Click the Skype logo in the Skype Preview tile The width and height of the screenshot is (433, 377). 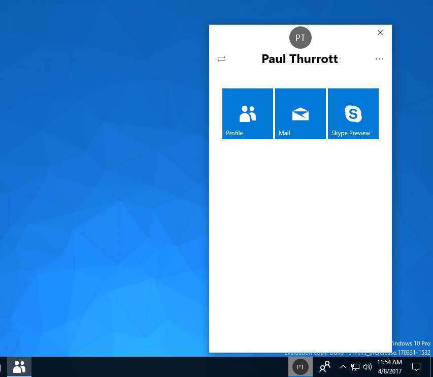coord(353,114)
